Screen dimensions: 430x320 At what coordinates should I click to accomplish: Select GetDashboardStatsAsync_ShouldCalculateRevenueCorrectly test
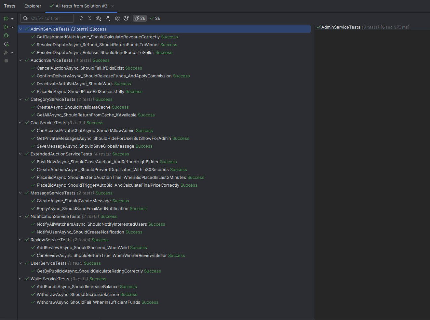tap(164, 37)
